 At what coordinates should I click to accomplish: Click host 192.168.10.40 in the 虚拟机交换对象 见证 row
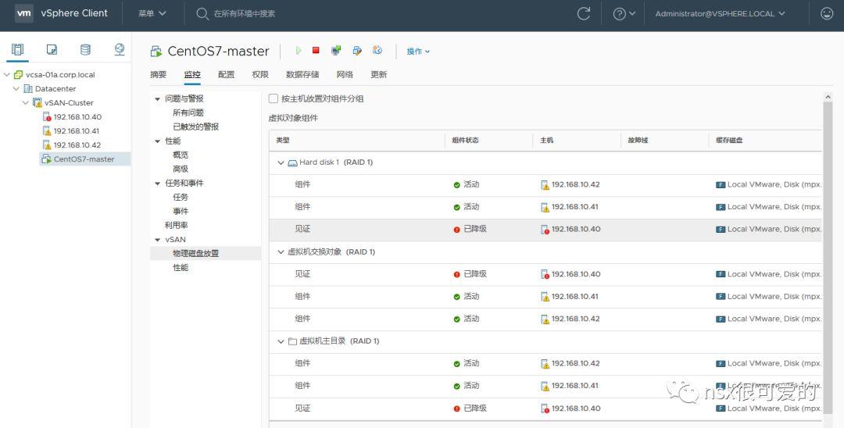[x=575, y=274]
